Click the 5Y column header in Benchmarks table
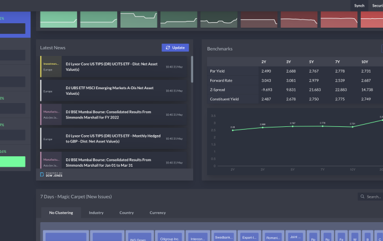The width and height of the screenshot is (383, 241). pyautogui.click(x=311, y=62)
